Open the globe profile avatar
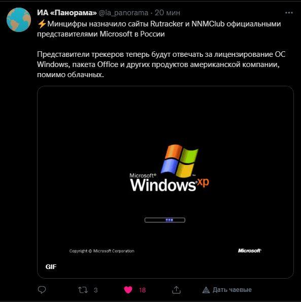This screenshot has width=301, height=302. [x=19, y=20]
